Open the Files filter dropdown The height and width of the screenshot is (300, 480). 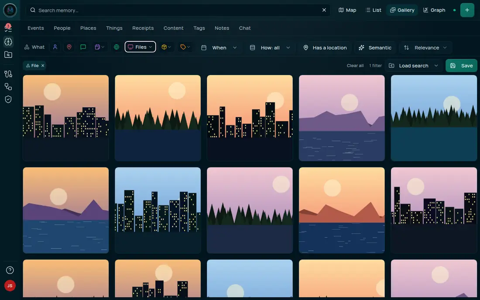coord(140,47)
